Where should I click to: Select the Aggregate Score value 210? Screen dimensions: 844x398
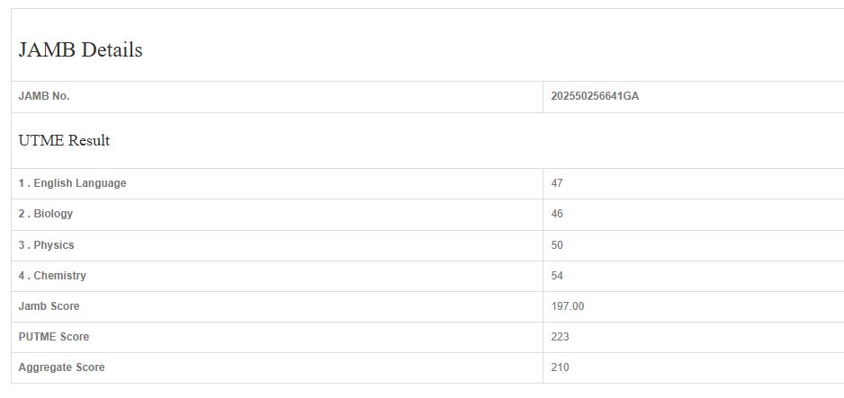560,367
